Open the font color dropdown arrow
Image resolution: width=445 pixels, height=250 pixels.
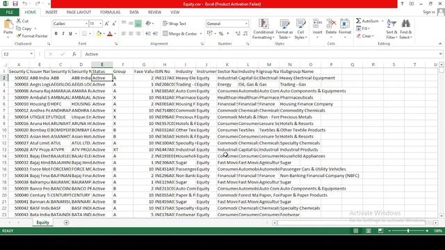tap(115, 34)
